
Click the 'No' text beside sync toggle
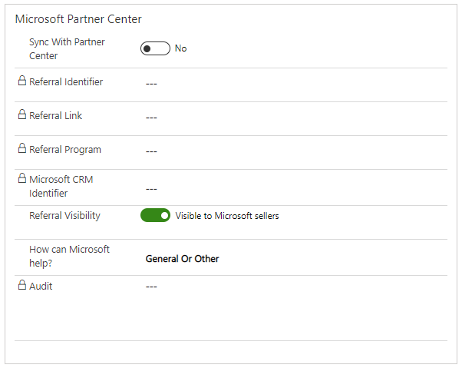click(180, 48)
